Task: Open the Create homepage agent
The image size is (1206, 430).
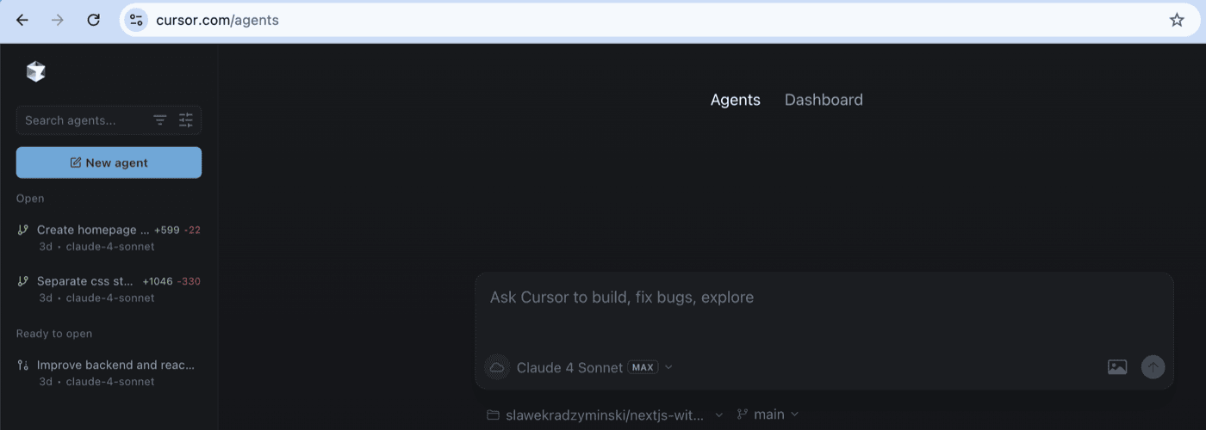Action: coord(109,237)
